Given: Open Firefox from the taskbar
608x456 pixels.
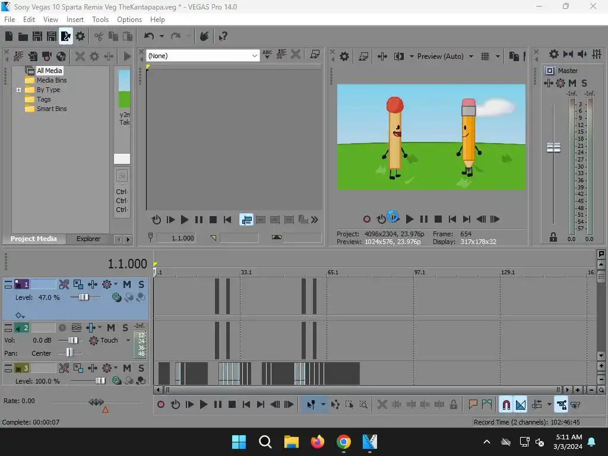Looking at the screenshot, I should click(x=318, y=442).
